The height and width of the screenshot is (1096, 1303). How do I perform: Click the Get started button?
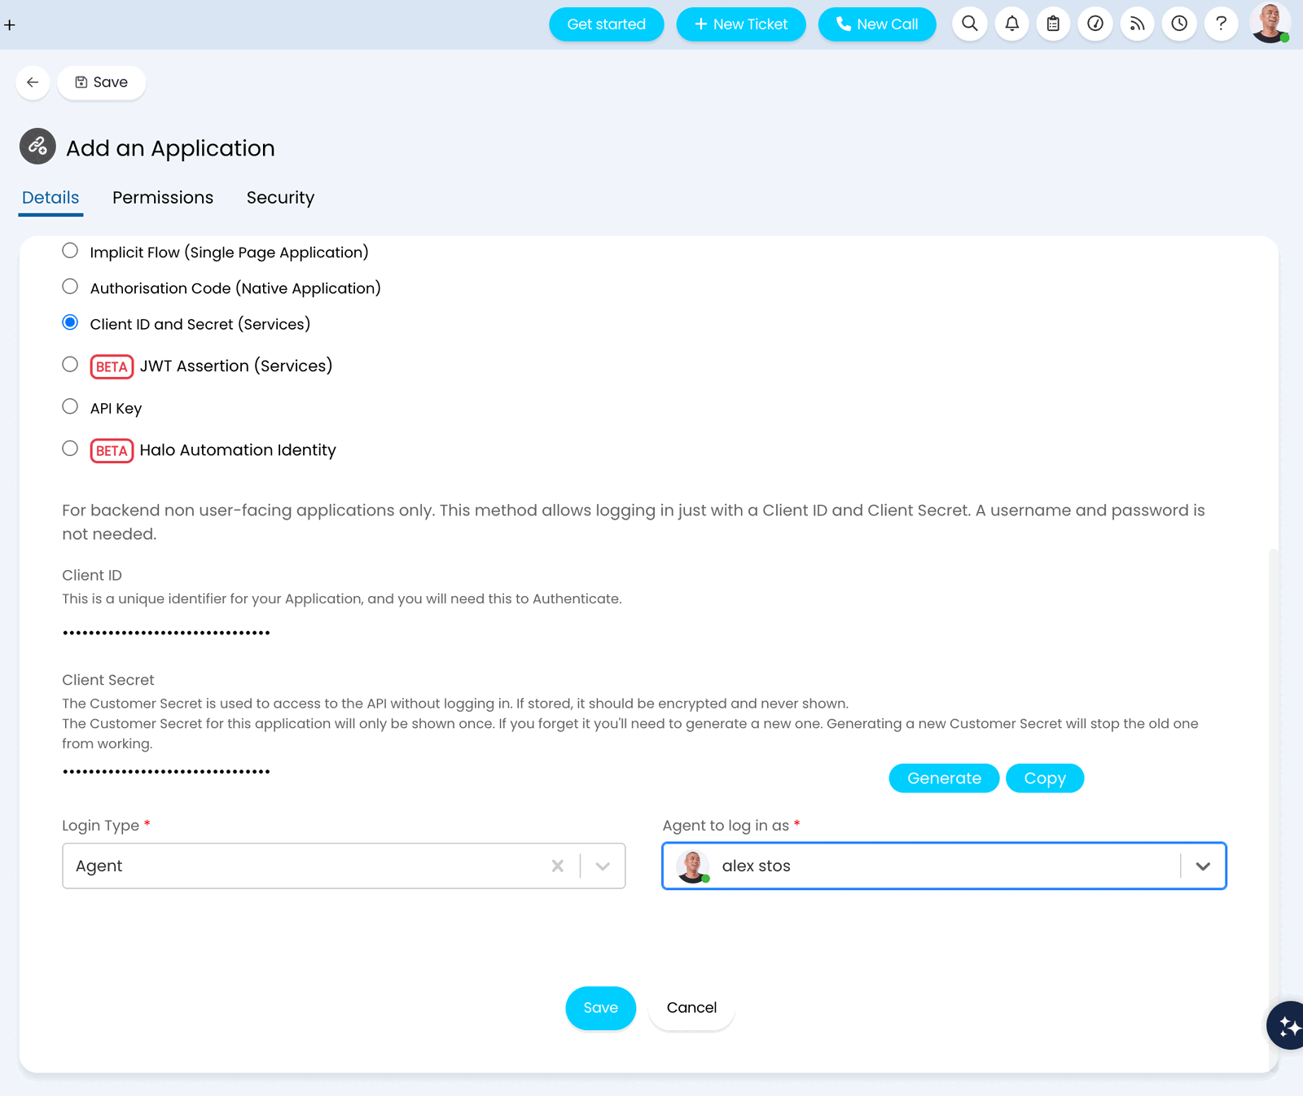click(x=607, y=24)
